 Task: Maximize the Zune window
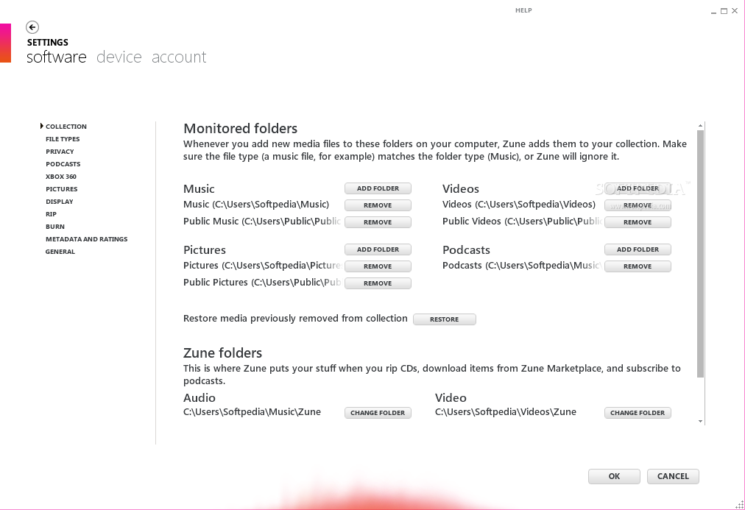(724, 11)
